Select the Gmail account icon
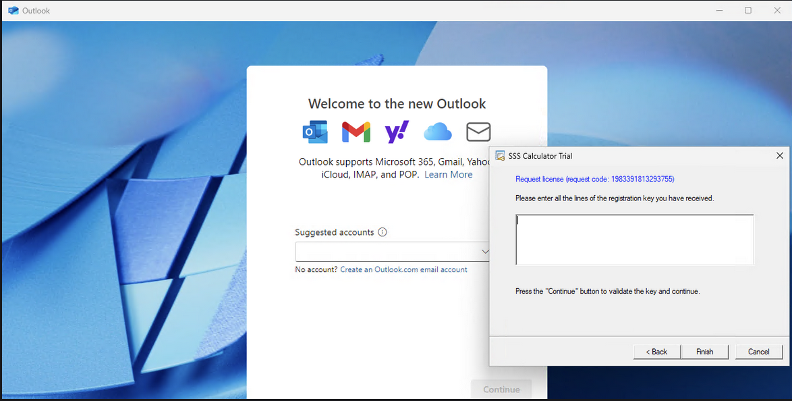 (x=356, y=132)
